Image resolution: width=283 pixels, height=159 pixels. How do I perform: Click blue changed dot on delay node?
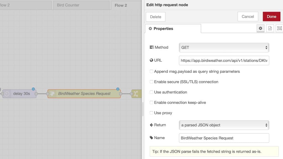(33, 89)
